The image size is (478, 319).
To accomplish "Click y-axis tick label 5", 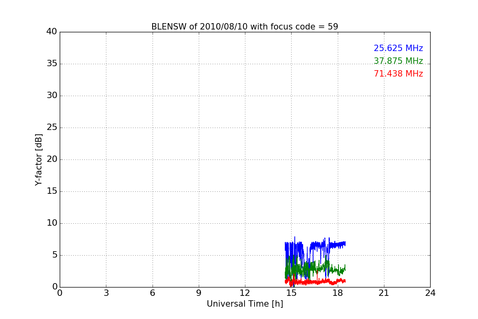I will 55,255.
